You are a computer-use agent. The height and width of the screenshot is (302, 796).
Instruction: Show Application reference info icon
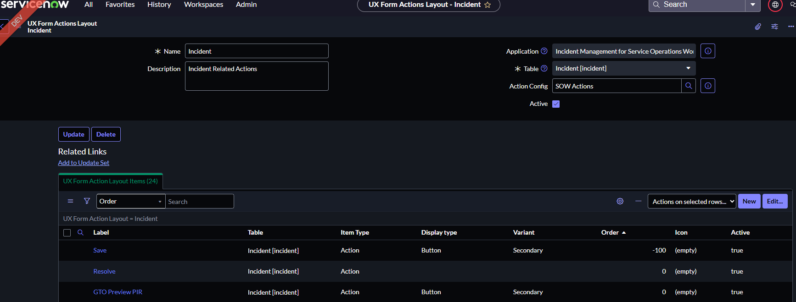click(708, 51)
